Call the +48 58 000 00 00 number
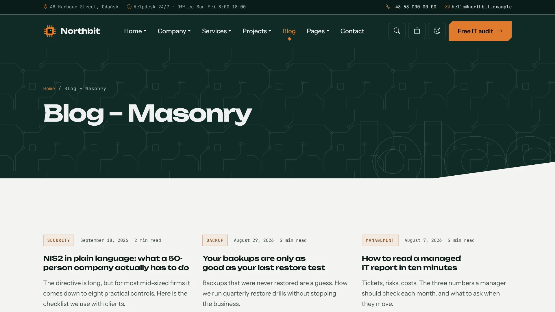The width and height of the screenshot is (555, 312). [414, 7]
